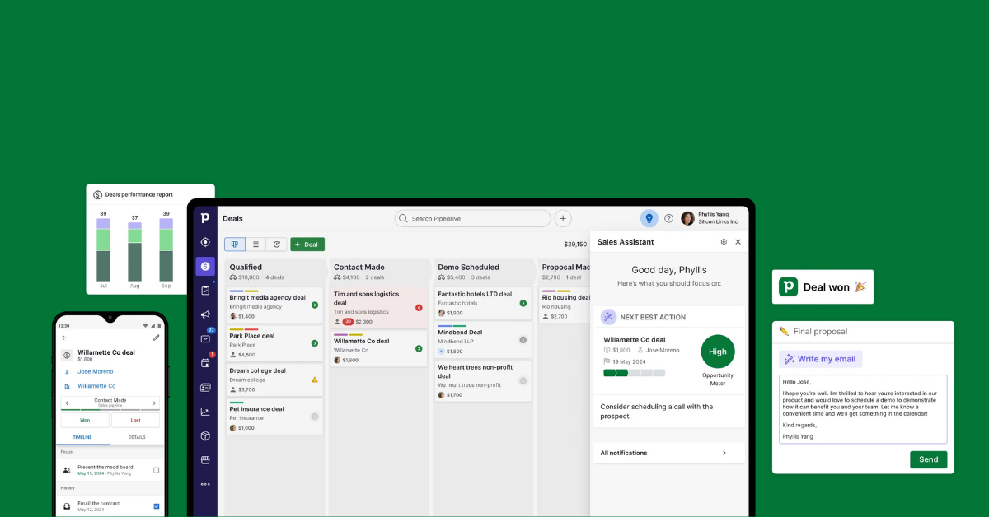989x517 pixels.
Task: Switch to the Details tab on phone
Action: pos(137,437)
